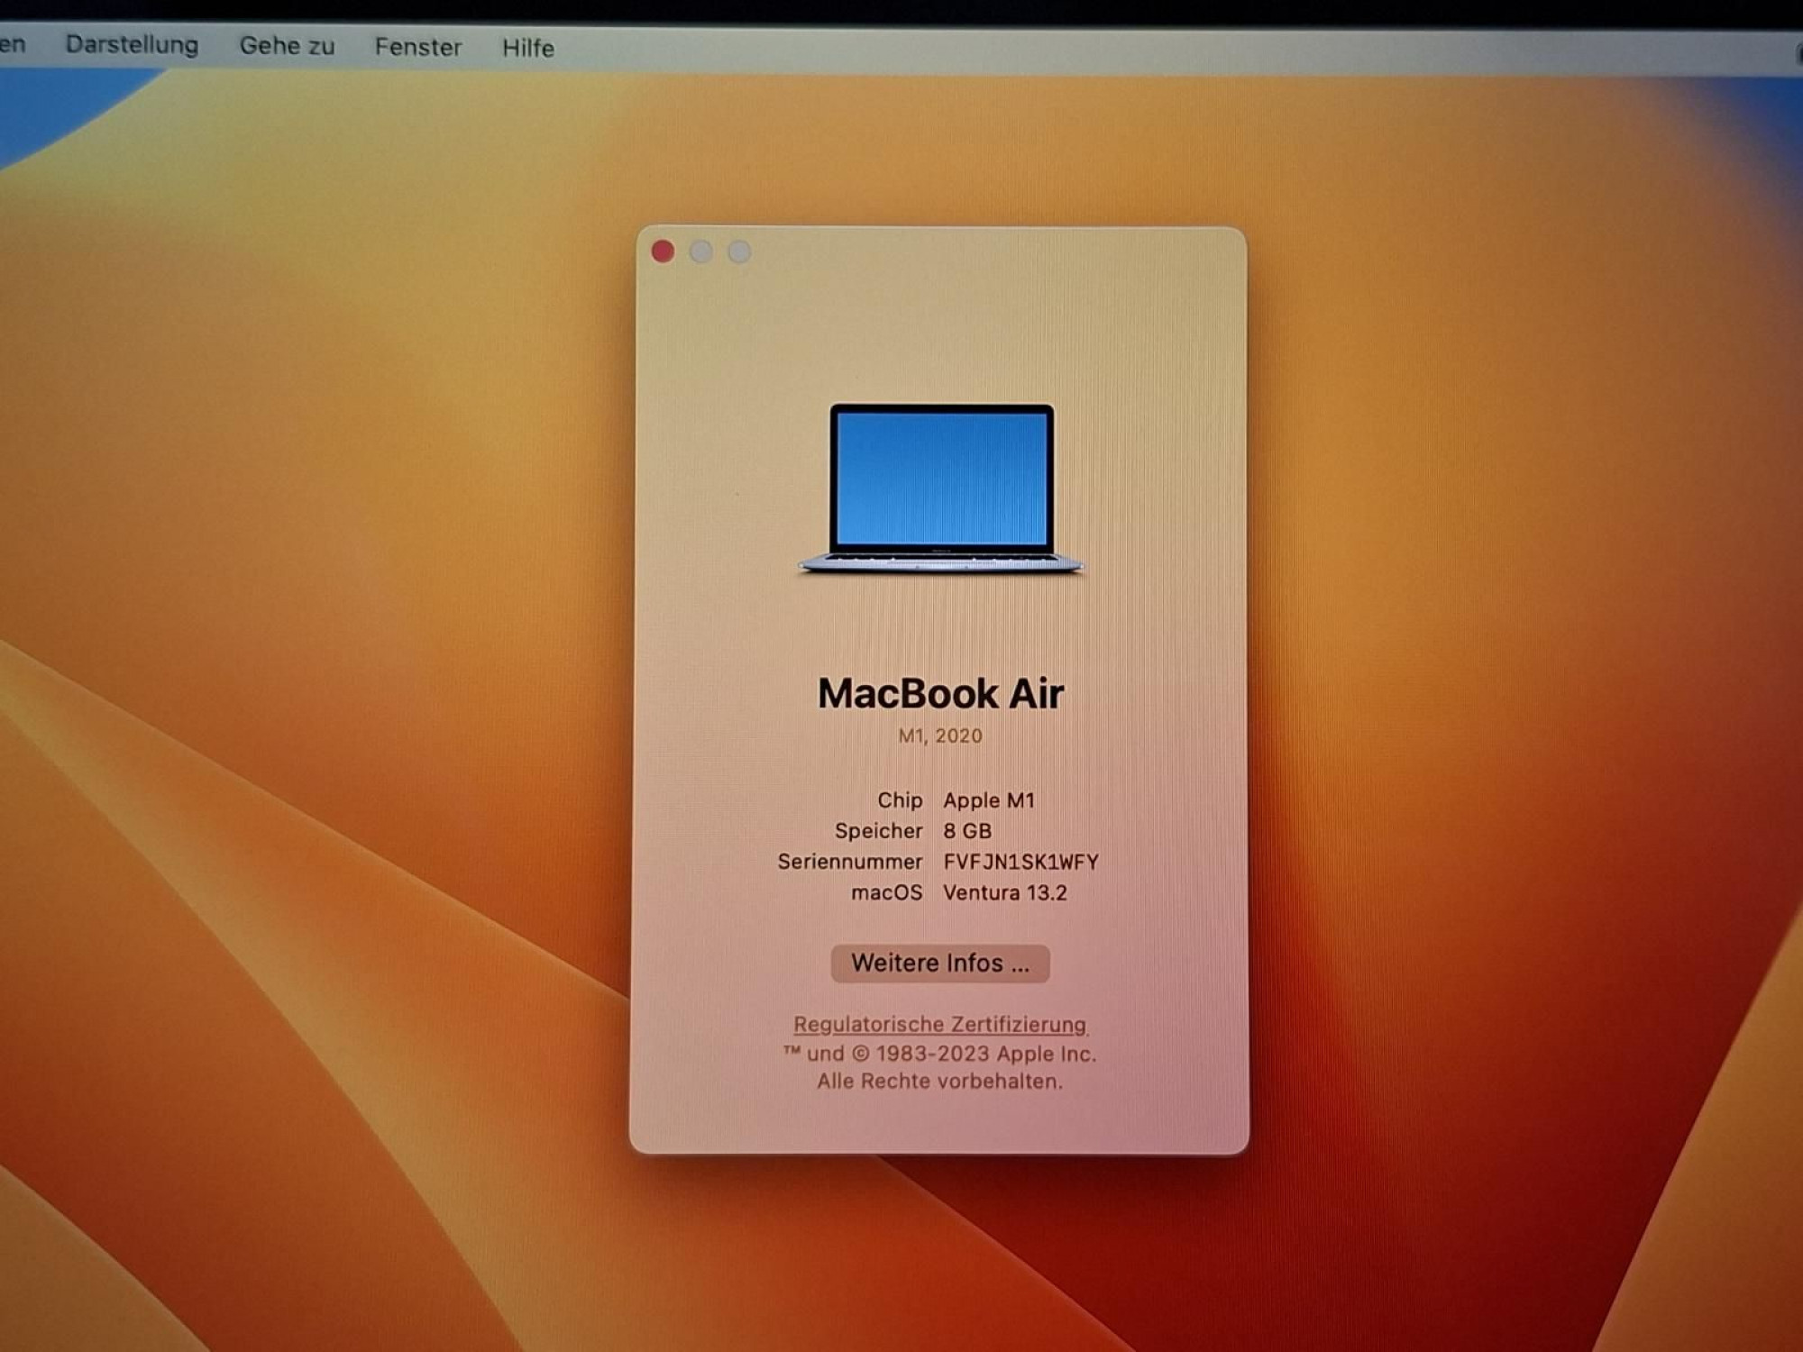Click the partially visible leftmost menu item
This screenshot has height=1352, width=1803.
[x=12, y=43]
